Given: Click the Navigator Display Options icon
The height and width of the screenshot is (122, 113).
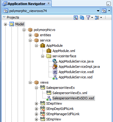Looking at the screenshot, I should pyautogui.click(x=97, y=18).
